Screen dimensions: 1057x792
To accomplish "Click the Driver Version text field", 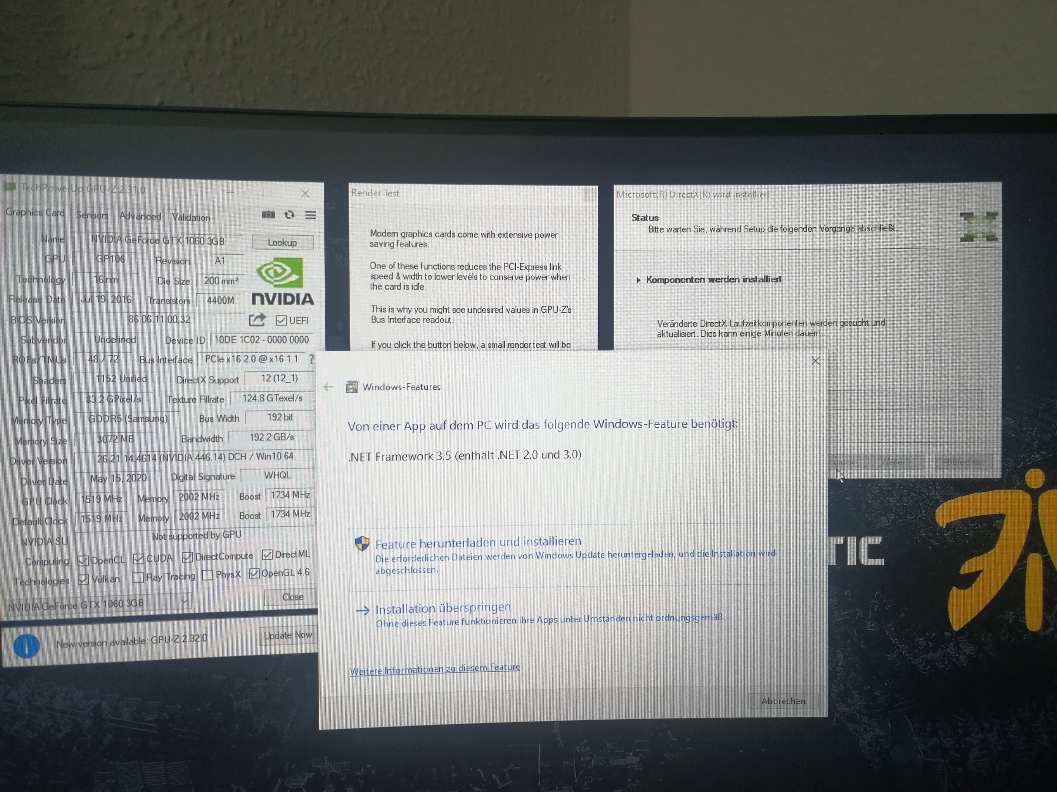I will 195,458.
